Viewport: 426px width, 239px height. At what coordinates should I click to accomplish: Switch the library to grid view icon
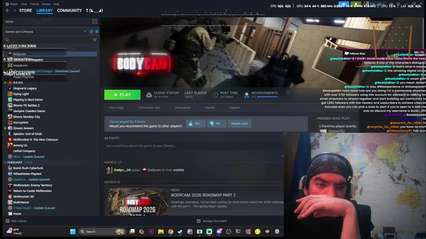click(x=95, y=22)
